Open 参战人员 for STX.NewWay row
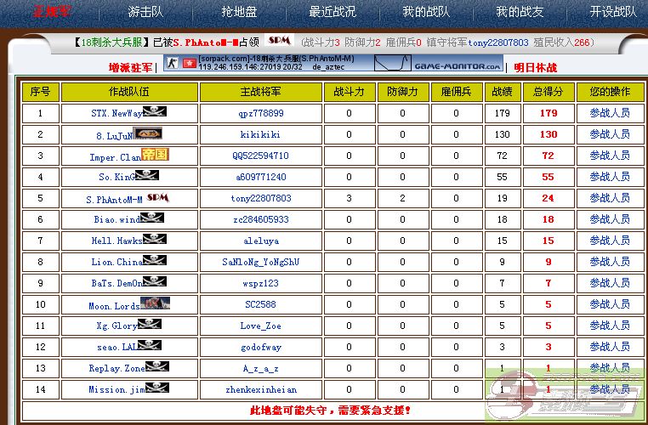Viewport: 648px width, 425px height. click(610, 113)
